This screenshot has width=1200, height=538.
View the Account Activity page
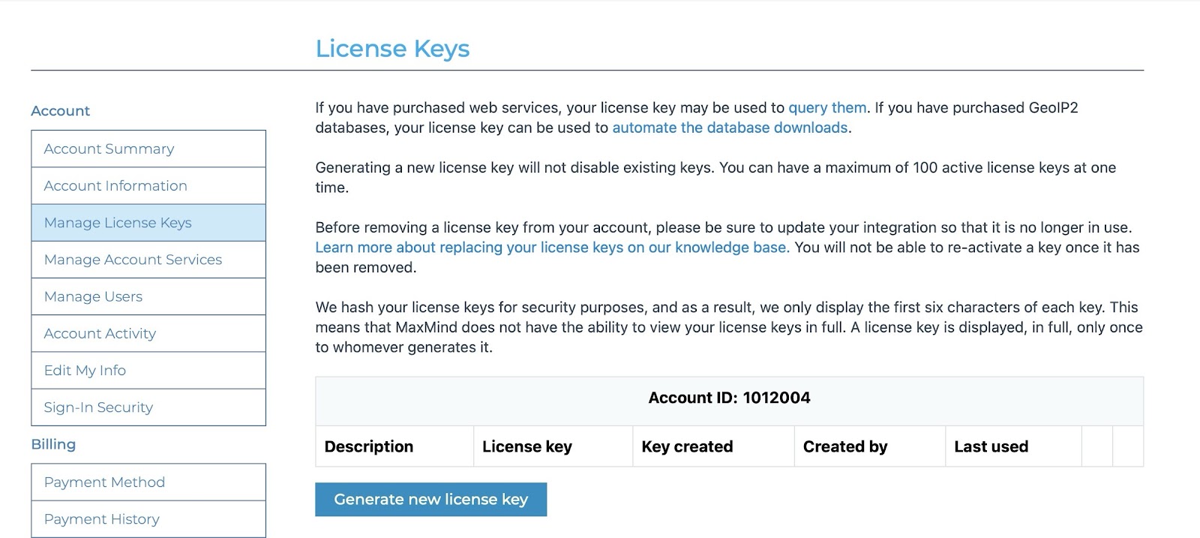coord(100,333)
